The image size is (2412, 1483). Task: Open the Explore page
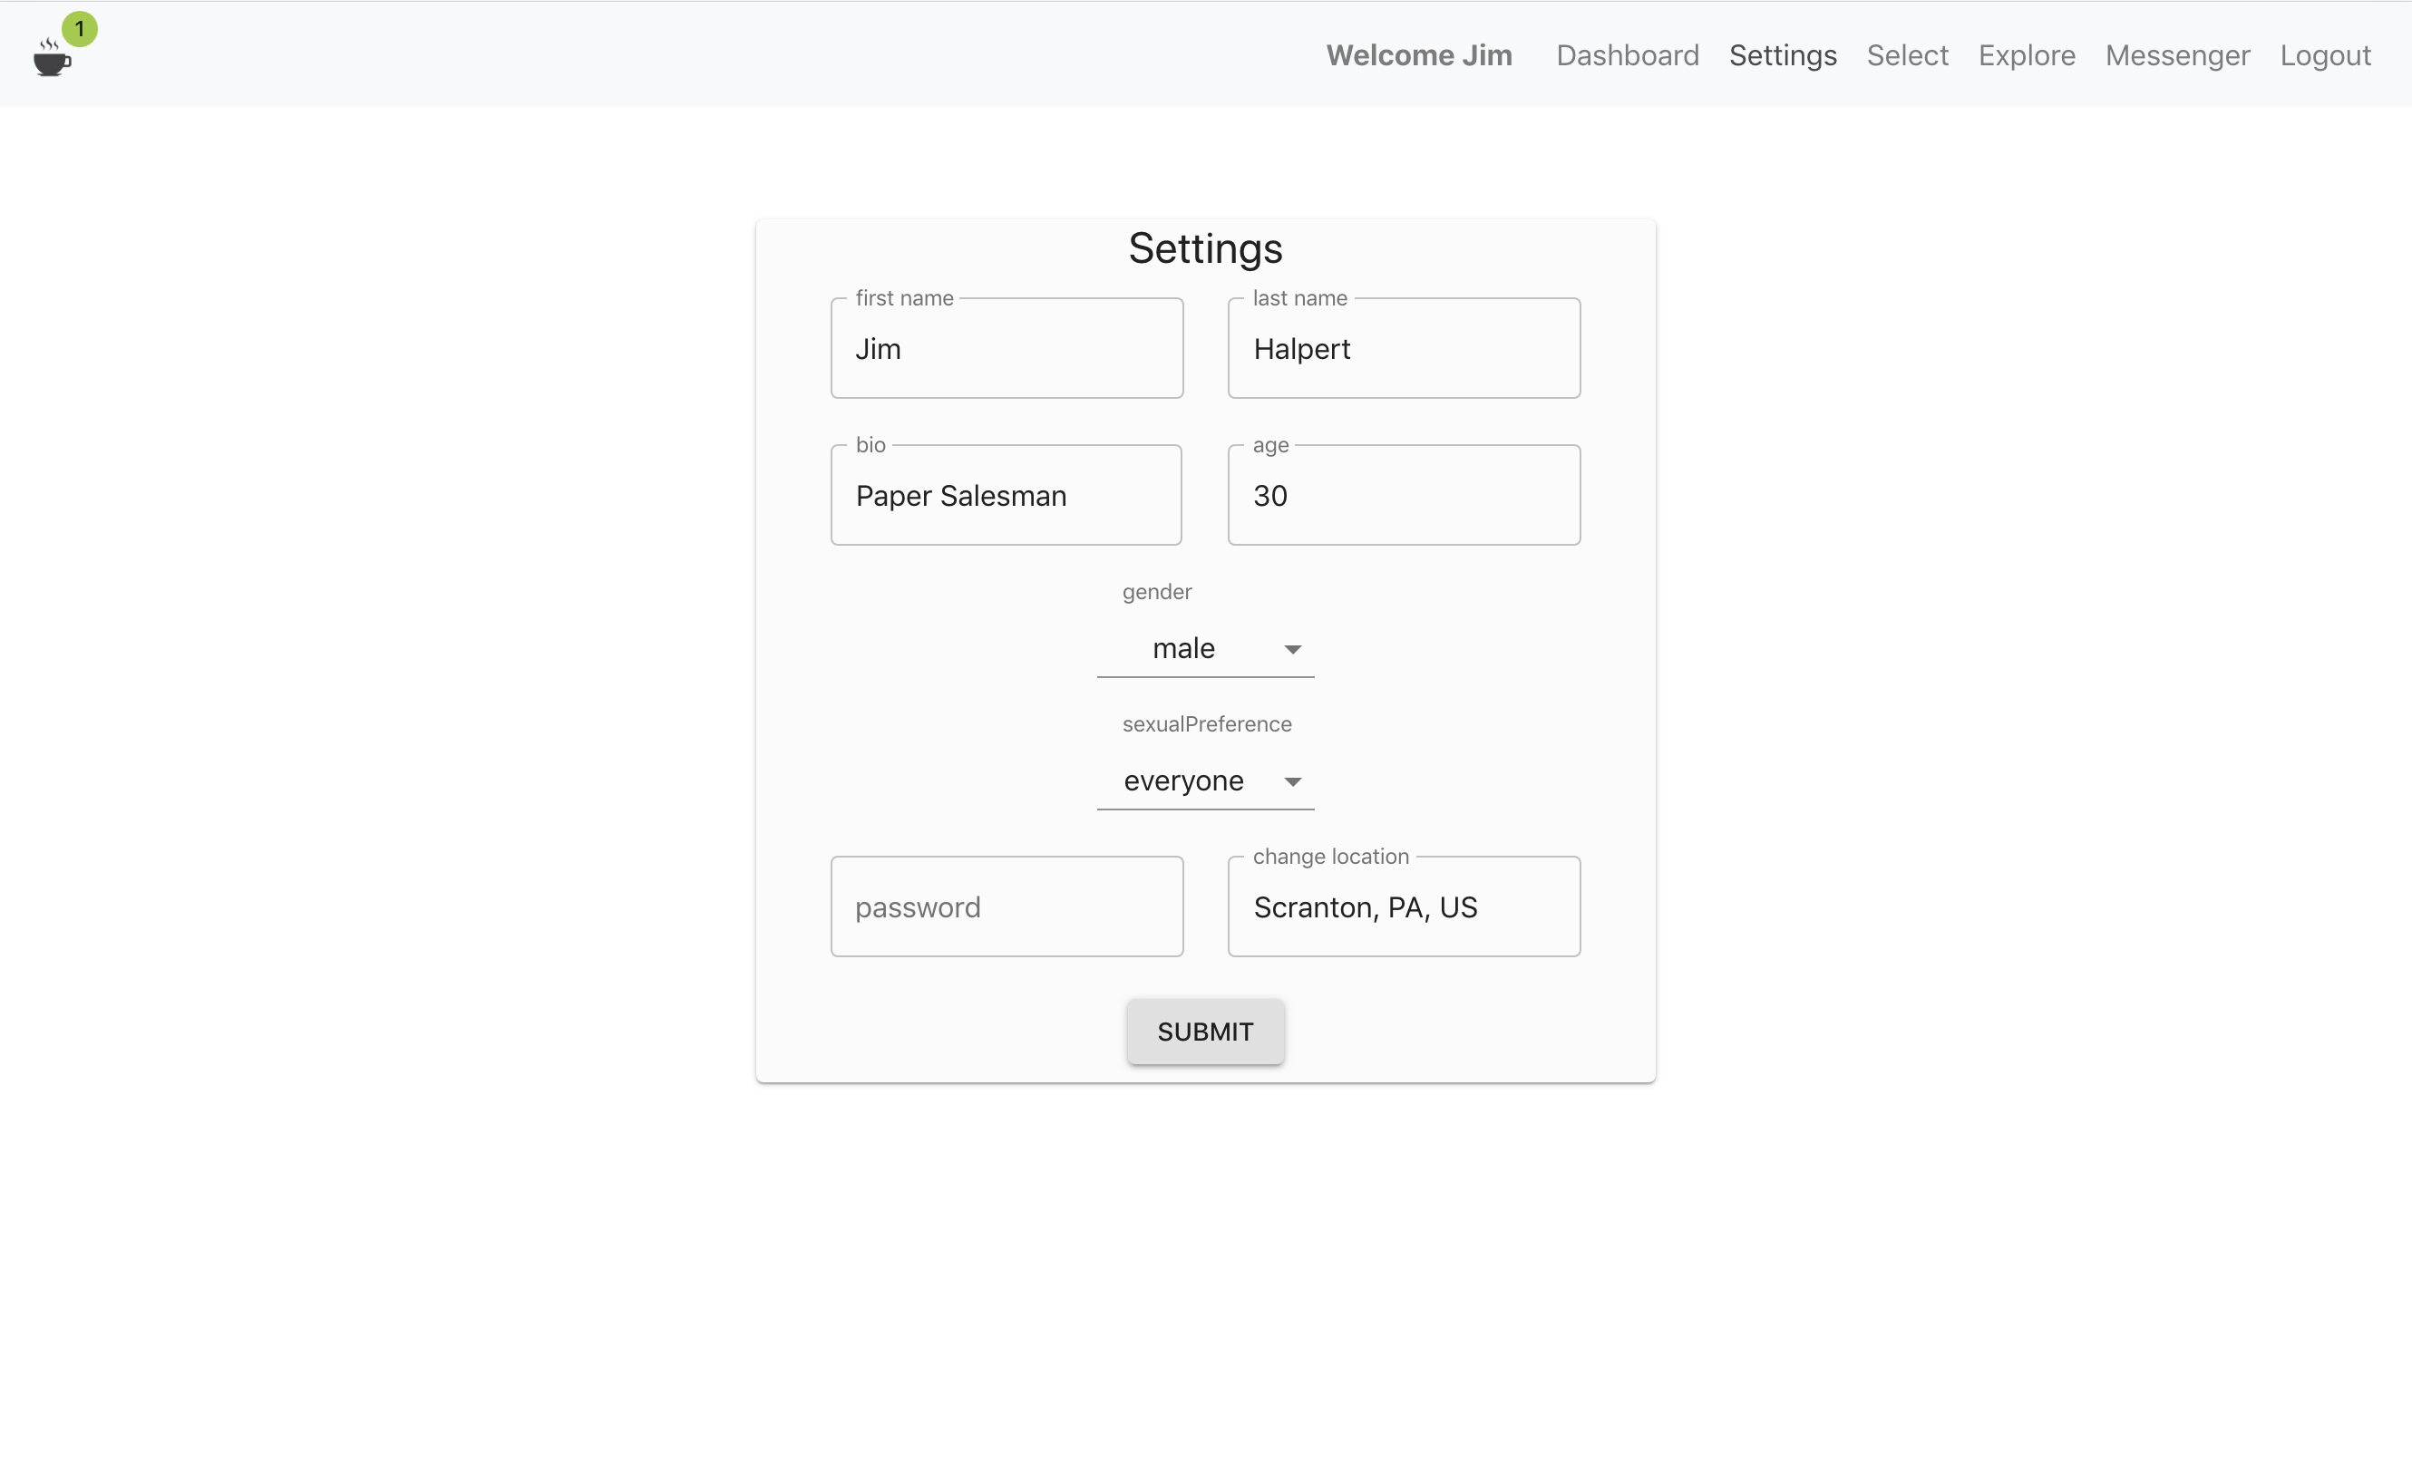click(2026, 55)
